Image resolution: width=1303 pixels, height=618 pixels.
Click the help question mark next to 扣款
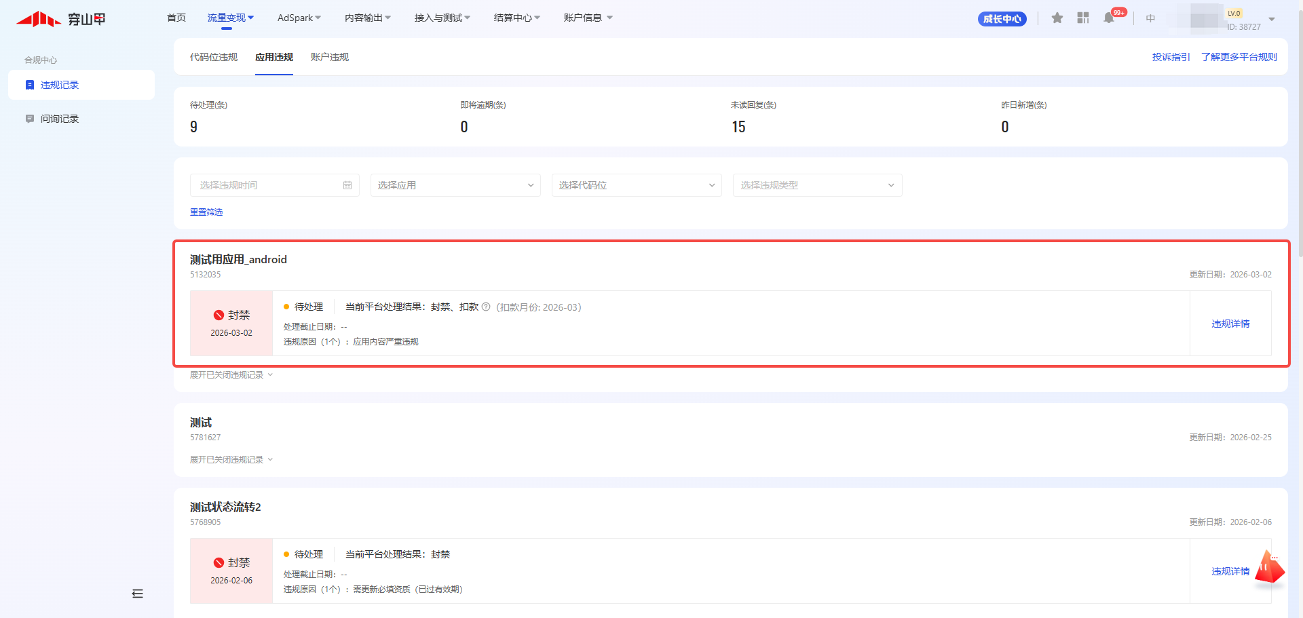pyautogui.click(x=486, y=307)
